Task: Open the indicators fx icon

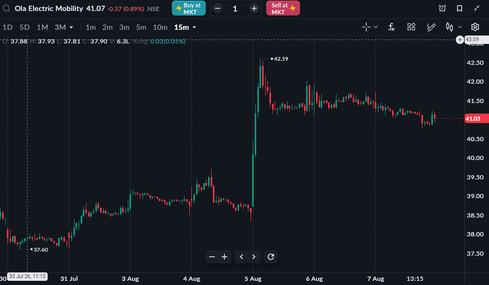Action: click(391, 27)
